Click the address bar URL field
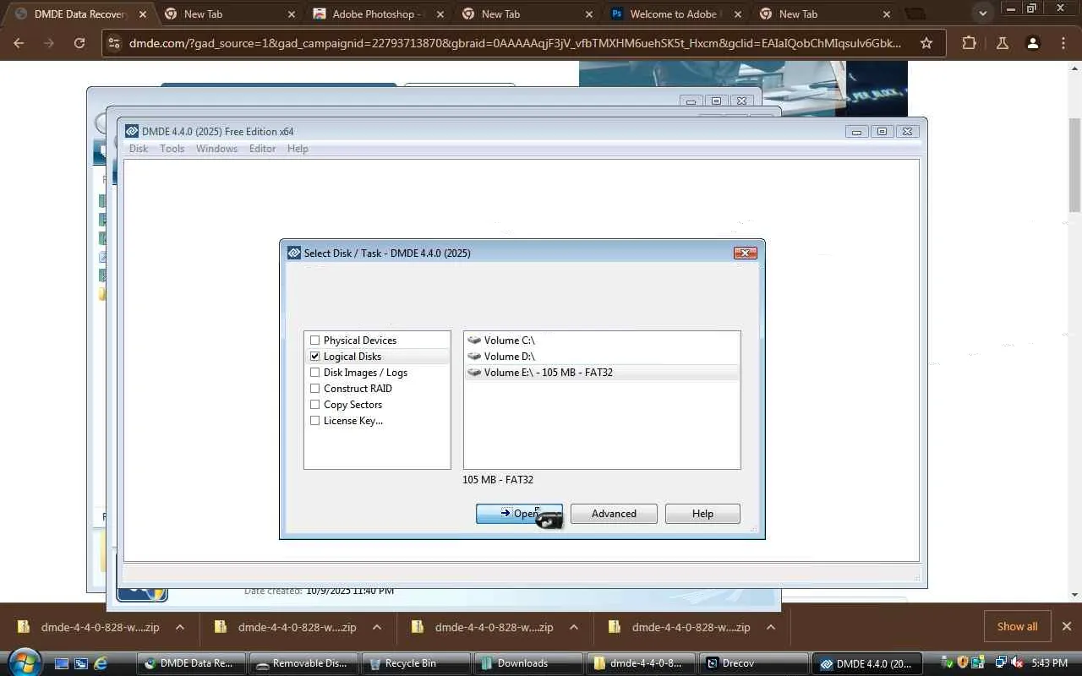This screenshot has height=676, width=1082. (515, 43)
